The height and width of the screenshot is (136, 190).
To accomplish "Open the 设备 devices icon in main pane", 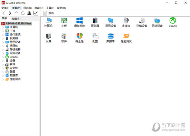I will point(48,38).
